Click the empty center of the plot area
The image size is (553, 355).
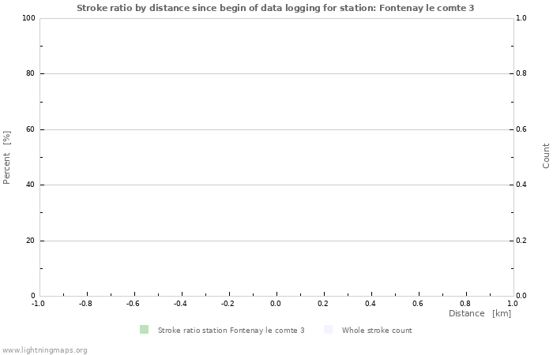(276, 157)
